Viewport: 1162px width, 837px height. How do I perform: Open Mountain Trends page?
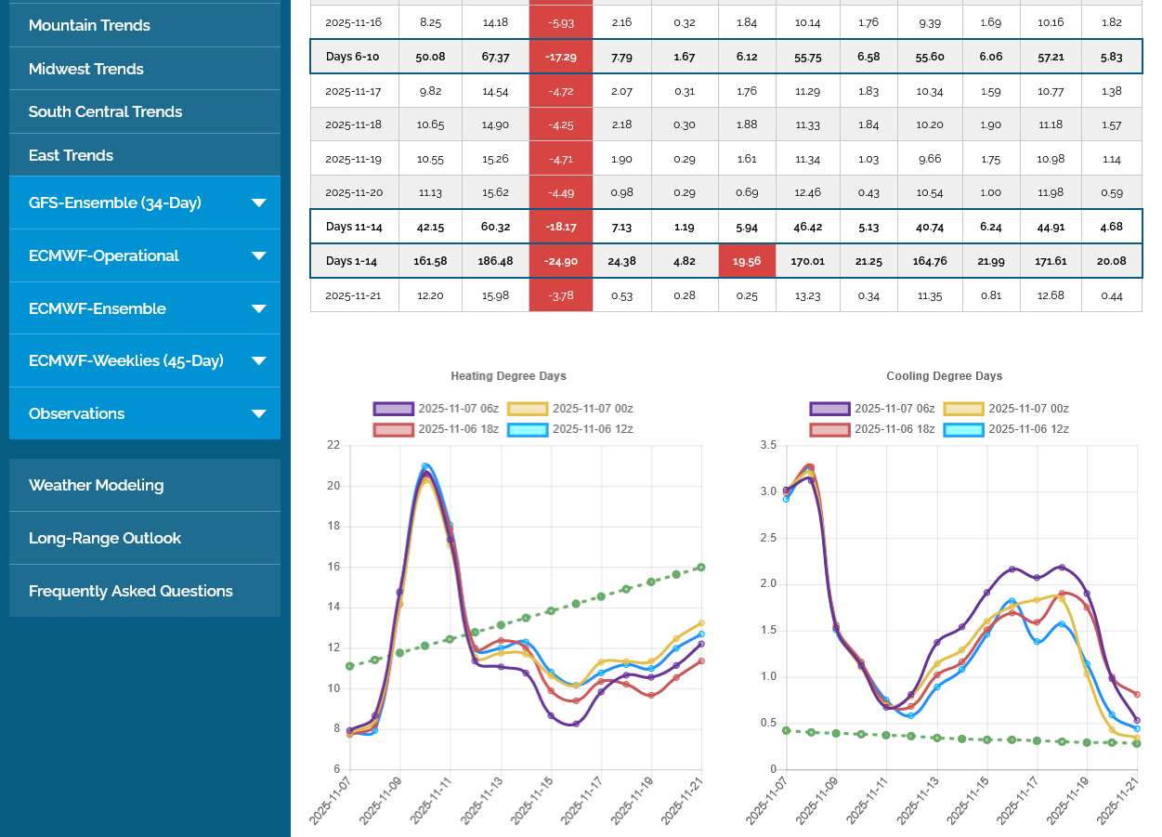click(x=89, y=25)
